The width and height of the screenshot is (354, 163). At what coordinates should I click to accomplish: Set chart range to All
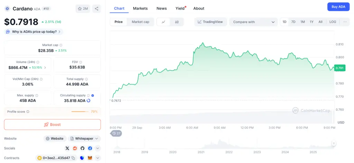pyautogui.click(x=320, y=22)
